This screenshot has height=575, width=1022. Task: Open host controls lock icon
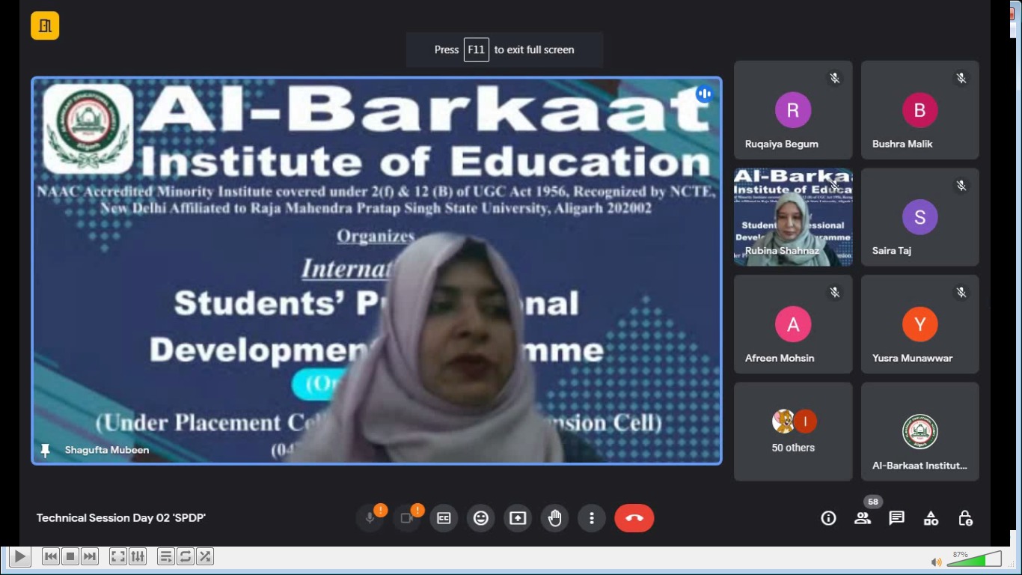click(x=965, y=518)
